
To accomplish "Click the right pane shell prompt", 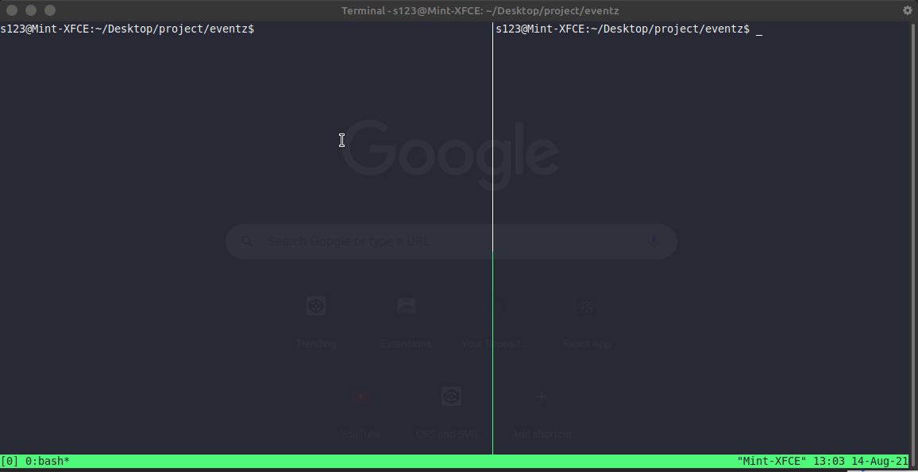I will (623, 29).
